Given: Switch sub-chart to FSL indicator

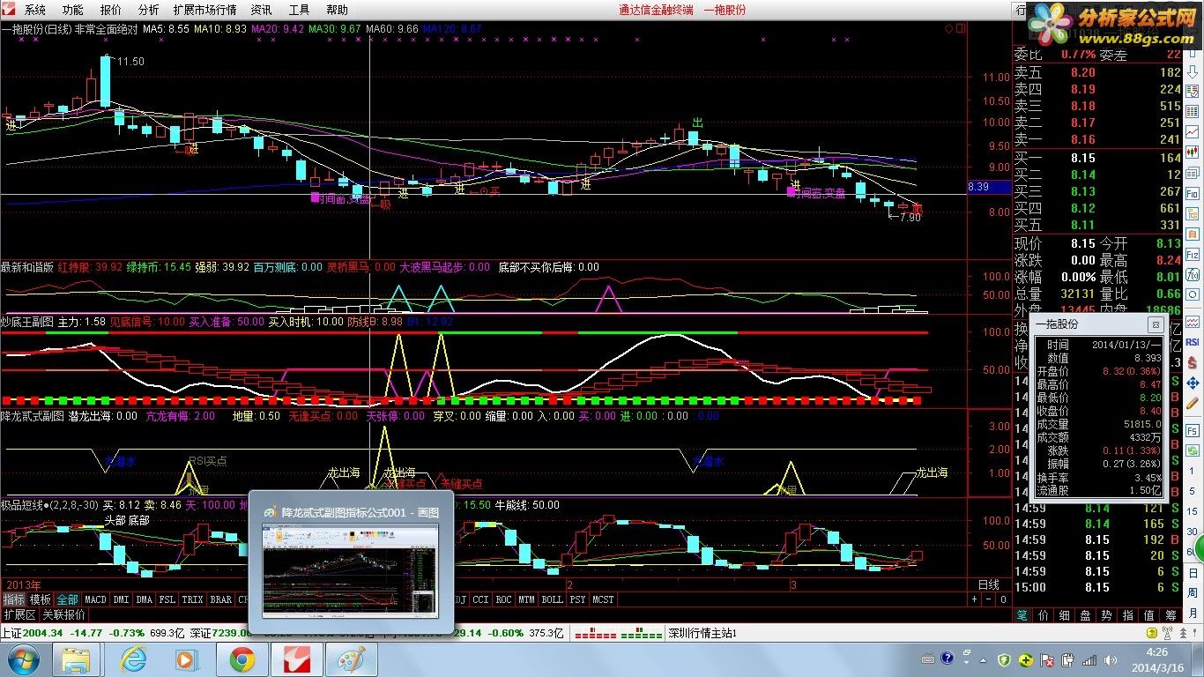Looking at the screenshot, I should pos(167,599).
